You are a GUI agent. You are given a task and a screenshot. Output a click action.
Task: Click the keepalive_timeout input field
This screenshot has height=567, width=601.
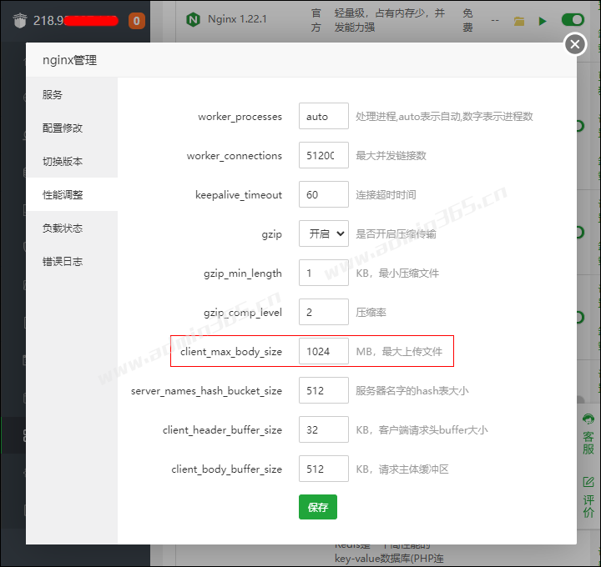(324, 194)
